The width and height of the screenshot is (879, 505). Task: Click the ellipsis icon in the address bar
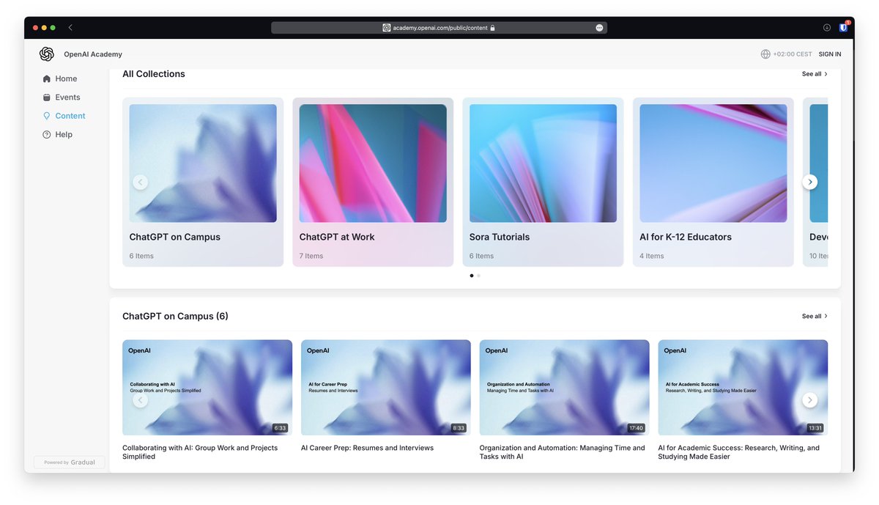599,28
